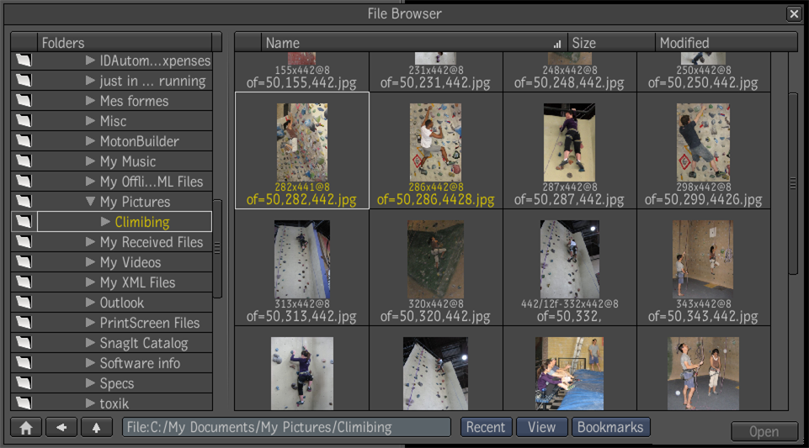
Task: Click the folder icon beside IDAutom...xpenses
Action: [x=24, y=61]
